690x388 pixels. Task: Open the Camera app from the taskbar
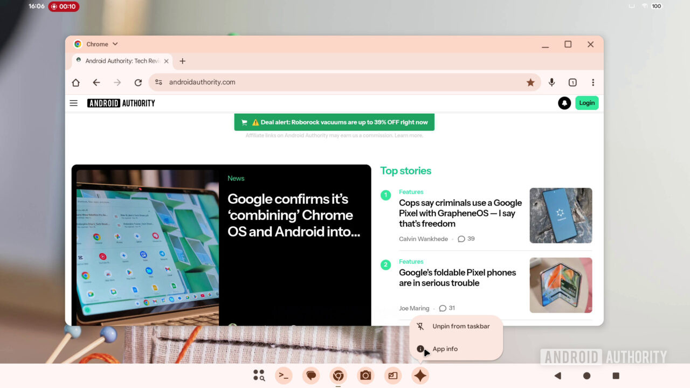365,375
